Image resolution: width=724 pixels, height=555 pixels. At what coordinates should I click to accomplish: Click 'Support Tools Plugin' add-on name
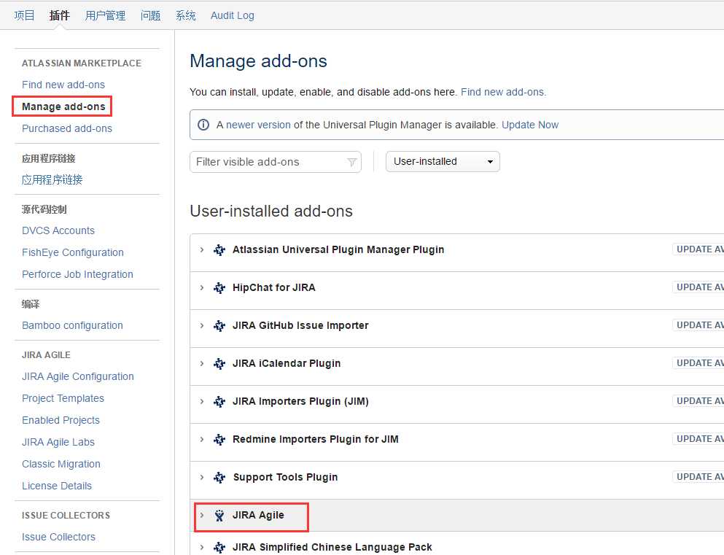click(285, 477)
